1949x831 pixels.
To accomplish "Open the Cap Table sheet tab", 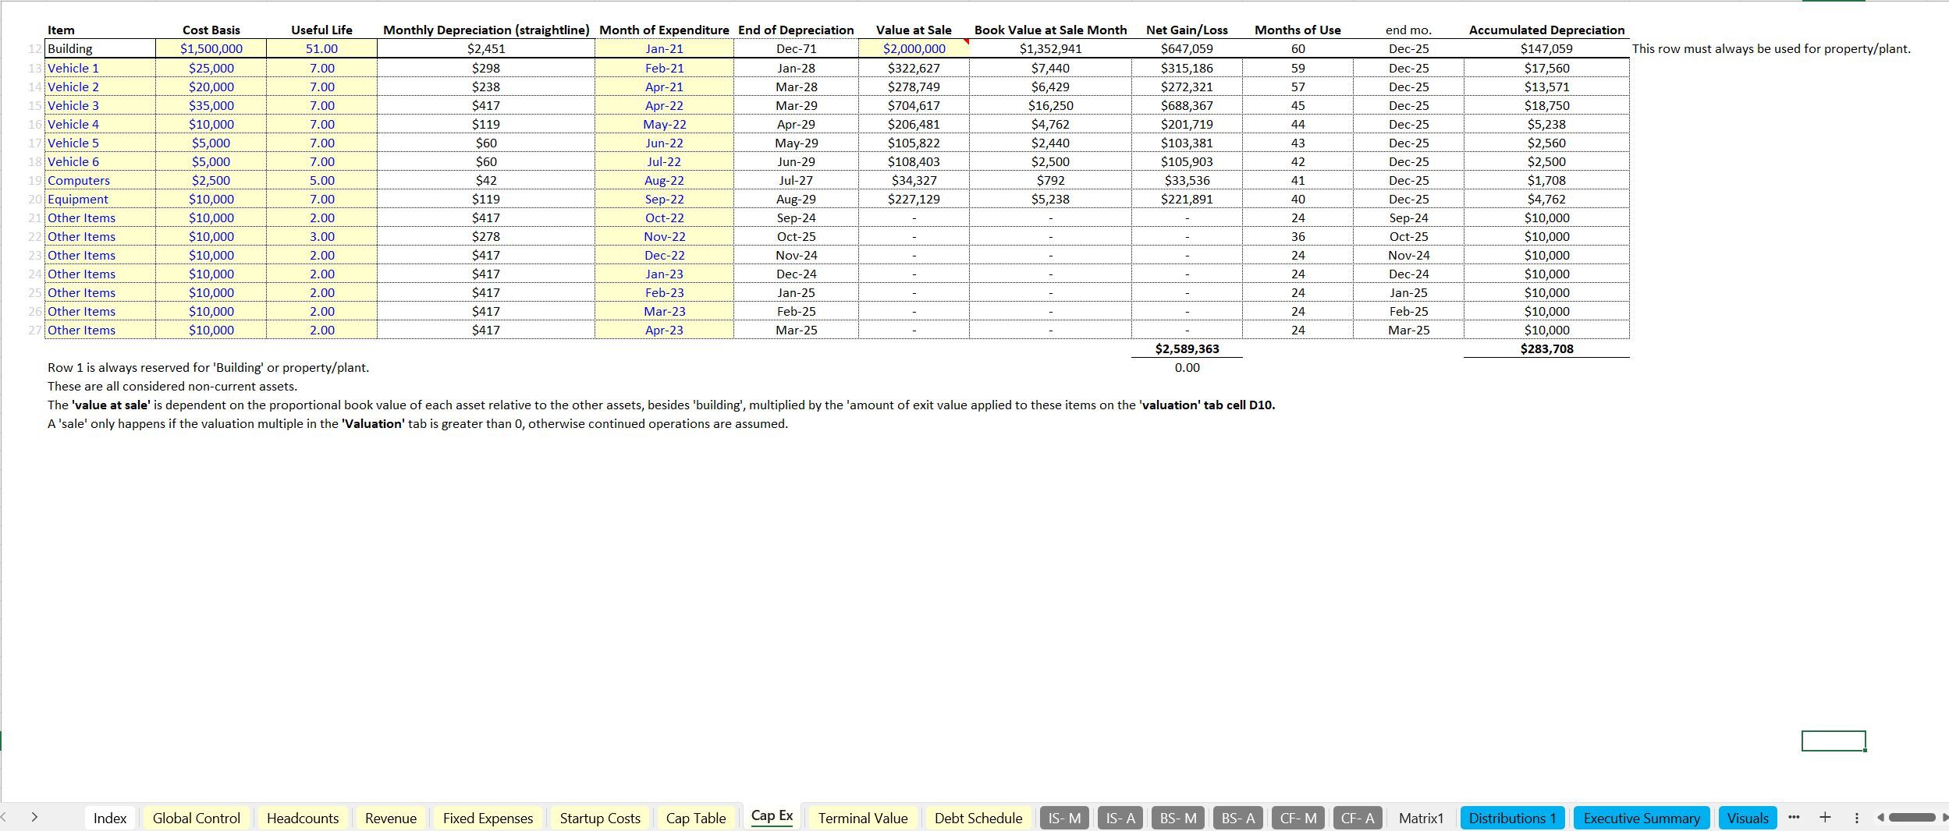I will pos(695,818).
